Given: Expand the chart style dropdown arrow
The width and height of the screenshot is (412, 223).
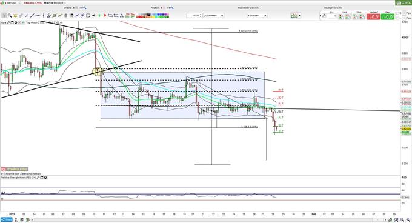Looking at the screenshot, I should 299,16.
